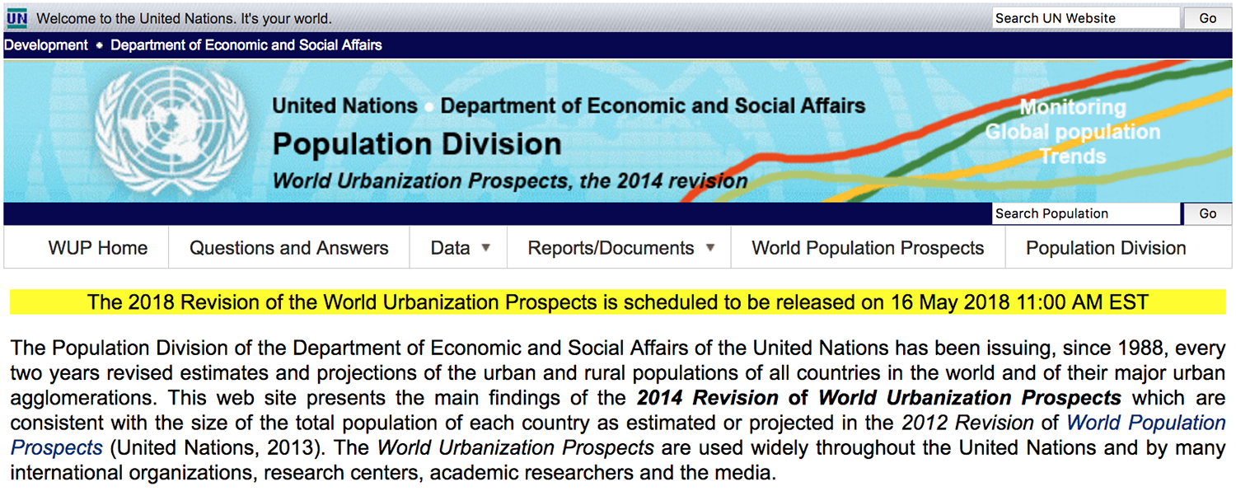1236x491 pixels.
Task: Click the Population Division banner heading
Action: [x=417, y=144]
